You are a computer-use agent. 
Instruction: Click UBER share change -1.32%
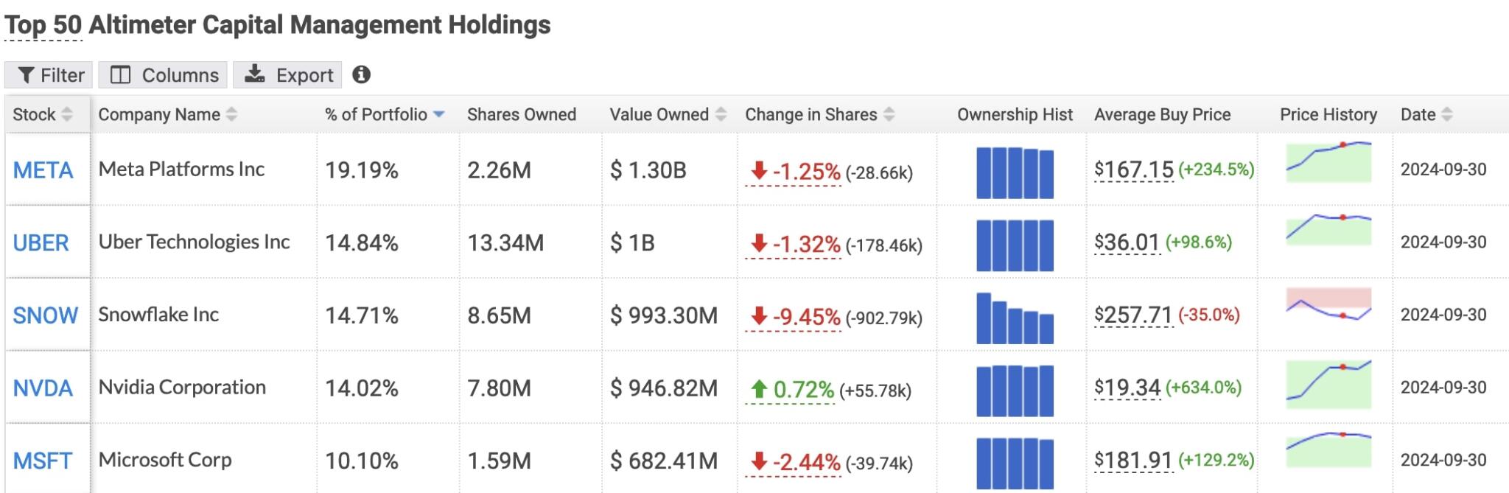coord(794,244)
